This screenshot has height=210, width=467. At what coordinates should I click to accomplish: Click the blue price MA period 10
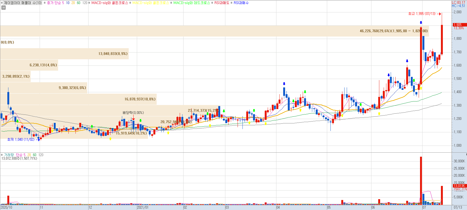[68, 3]
